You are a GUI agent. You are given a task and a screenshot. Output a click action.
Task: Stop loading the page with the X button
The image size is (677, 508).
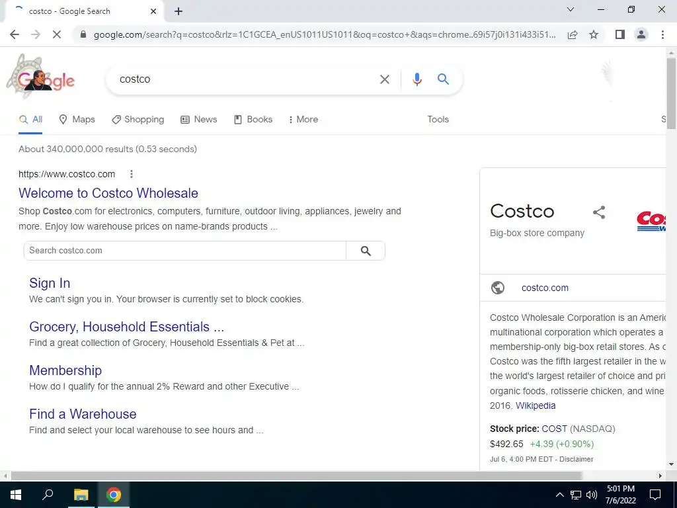pos(57,34)
